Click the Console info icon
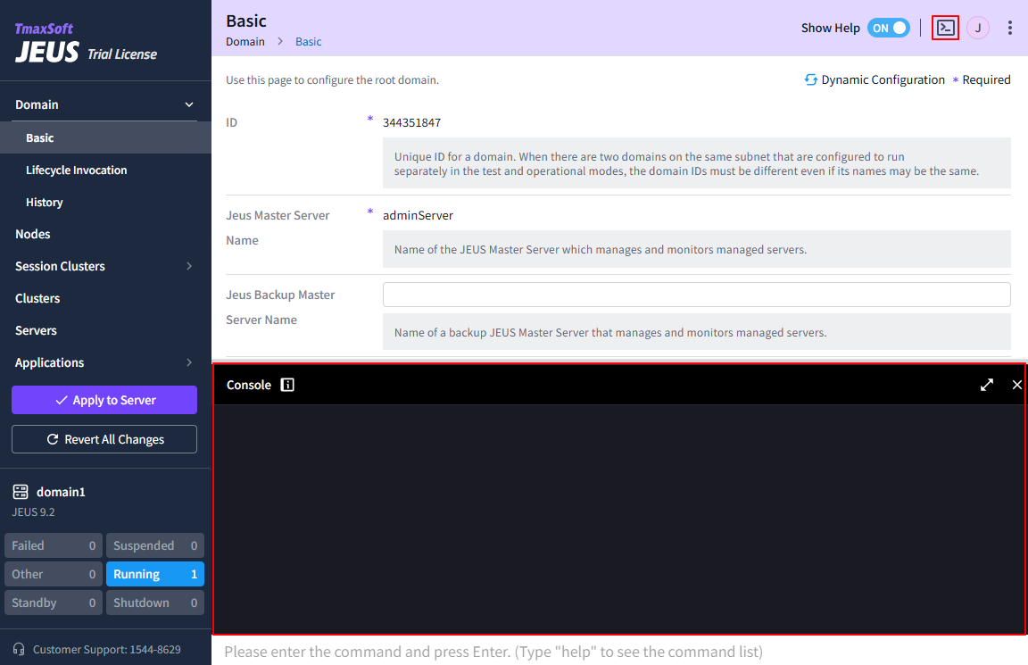This screenshot has width=1028, height=665. click(287, 385)
